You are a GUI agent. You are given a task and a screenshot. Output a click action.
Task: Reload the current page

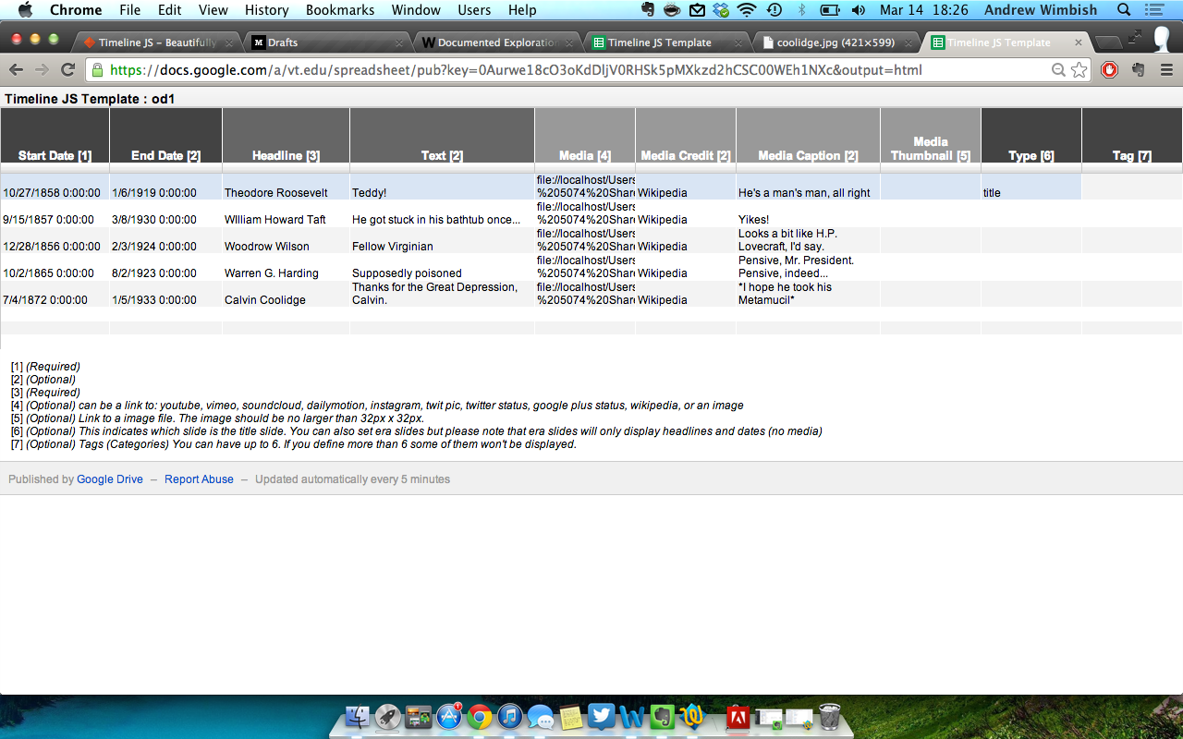(x=67, y=70)
